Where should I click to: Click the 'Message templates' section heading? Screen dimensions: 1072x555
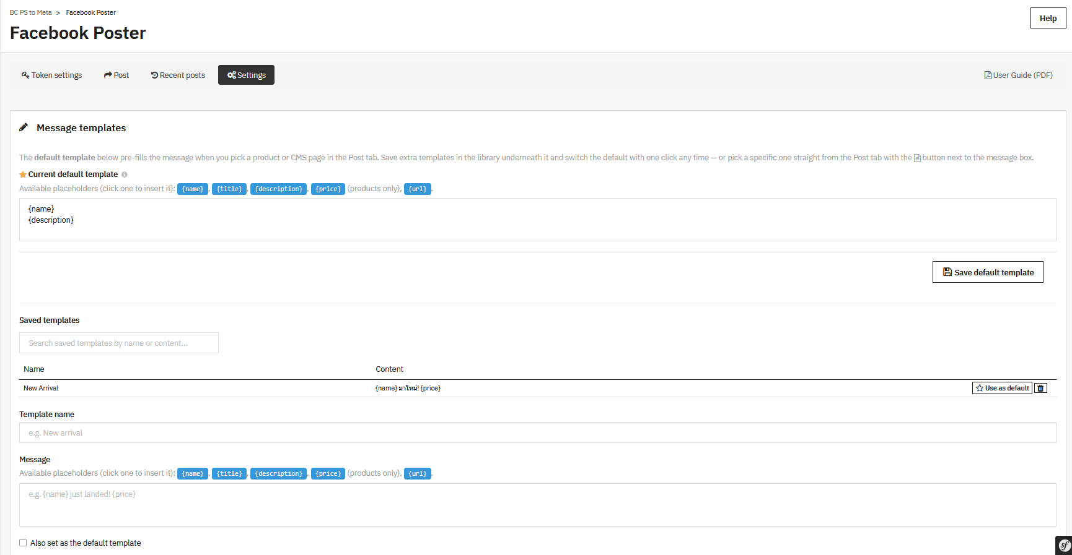pyautogui.click(x=81, y=128)
